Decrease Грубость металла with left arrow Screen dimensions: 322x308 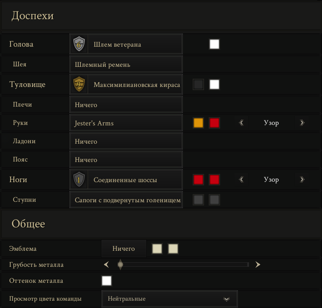(x=106, y=265)
